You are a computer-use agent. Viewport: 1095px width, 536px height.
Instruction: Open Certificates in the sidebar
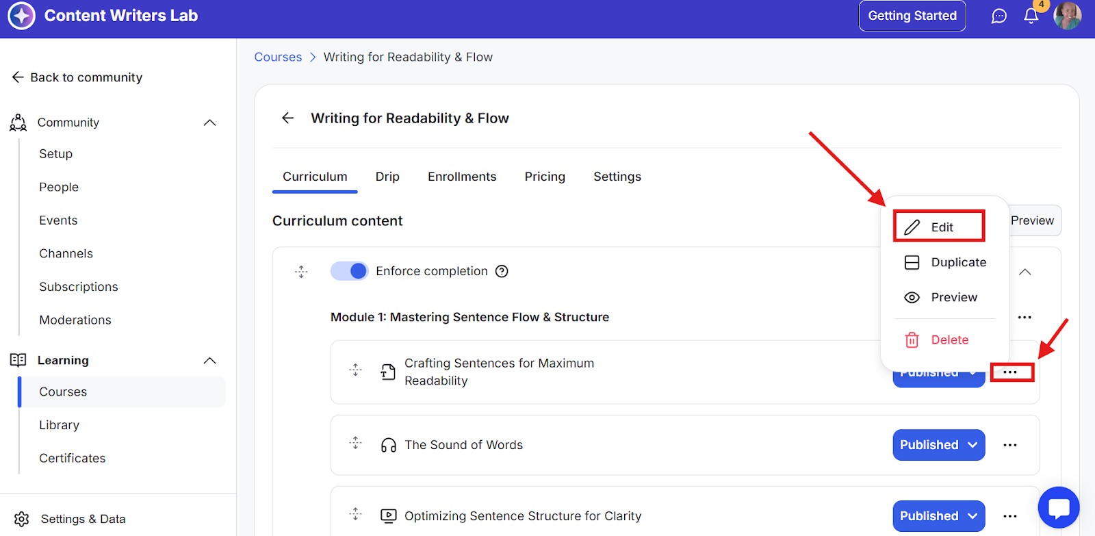[x=73, y=458]
